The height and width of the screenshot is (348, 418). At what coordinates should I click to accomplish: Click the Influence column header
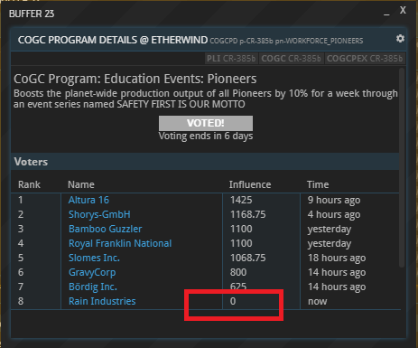tap(250, 184)
